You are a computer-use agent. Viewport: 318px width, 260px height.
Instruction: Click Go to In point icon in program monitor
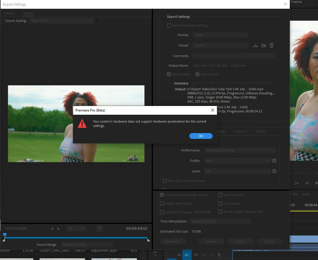click(297, 183)
